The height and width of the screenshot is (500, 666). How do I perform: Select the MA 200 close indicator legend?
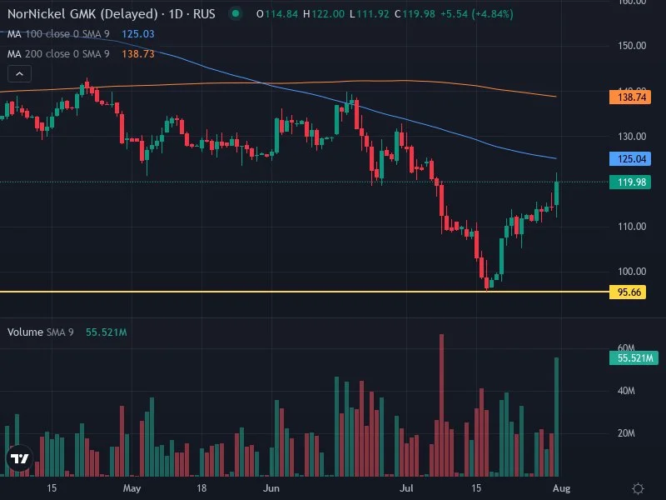pyautogui.click(x=58, y=54)
